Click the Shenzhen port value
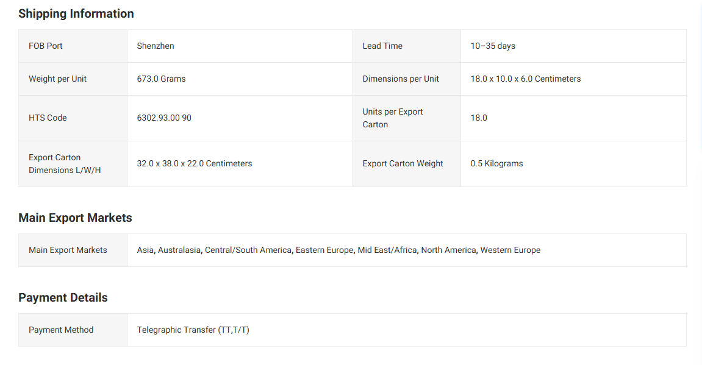The image size is (702, 365). pyautogui.click(x=156, y=46)
